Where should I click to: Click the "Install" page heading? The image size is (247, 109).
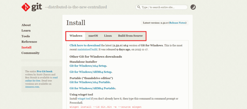pyautogui.click(x=76, y=23)
